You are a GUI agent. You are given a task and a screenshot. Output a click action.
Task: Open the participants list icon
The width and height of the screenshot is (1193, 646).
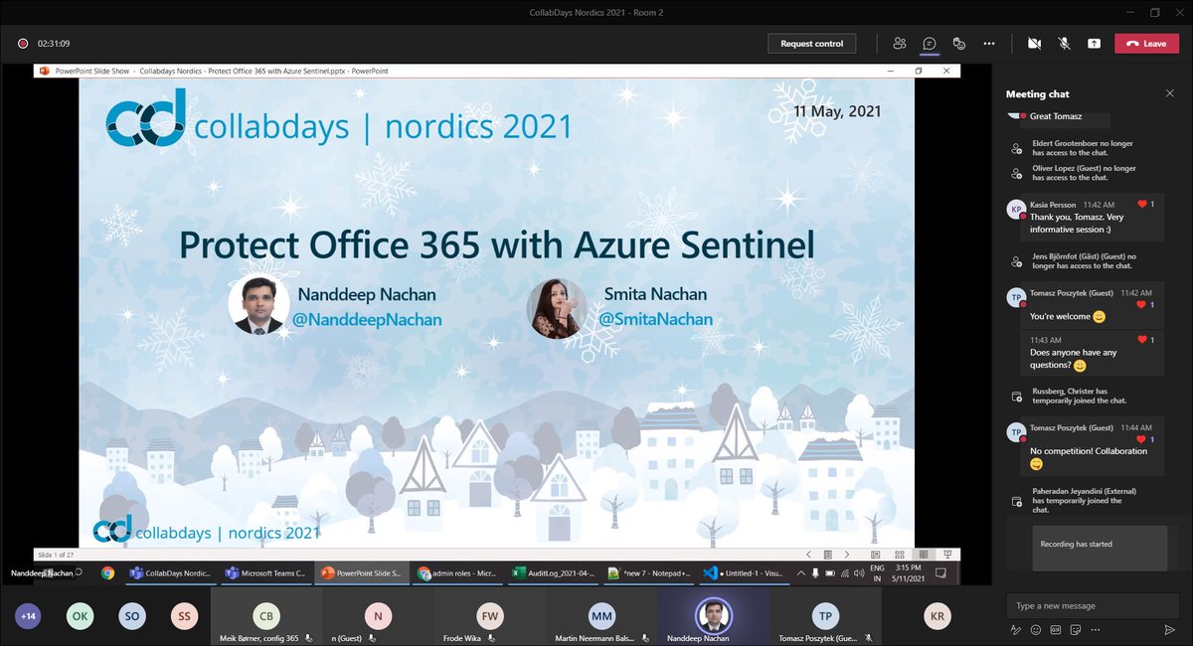[900, 44]
